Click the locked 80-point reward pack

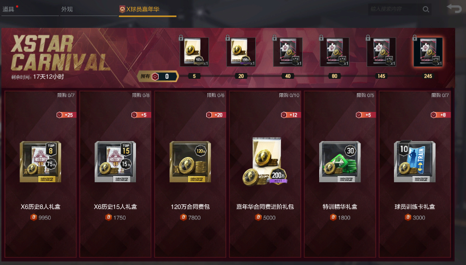(x=335, y=52)
